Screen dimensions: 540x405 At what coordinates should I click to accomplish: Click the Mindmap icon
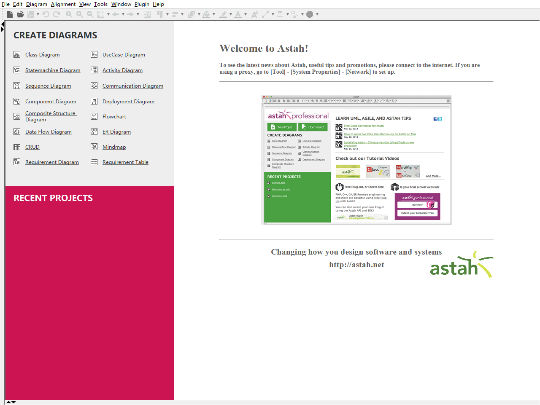[x=94, y=147]
